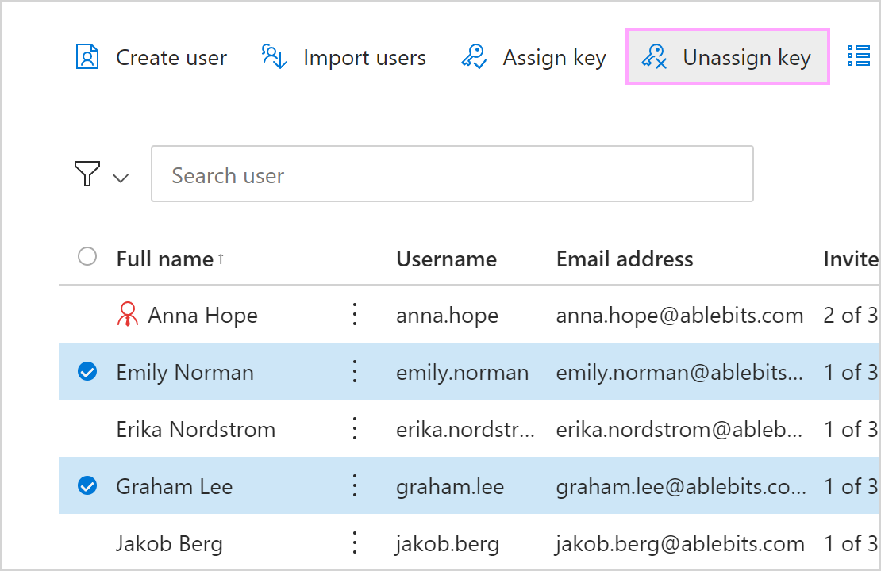Open Erika Nordstrom's three-dot menu
Viewport: 881px width, 571px height.
click(x=355, y=428)
